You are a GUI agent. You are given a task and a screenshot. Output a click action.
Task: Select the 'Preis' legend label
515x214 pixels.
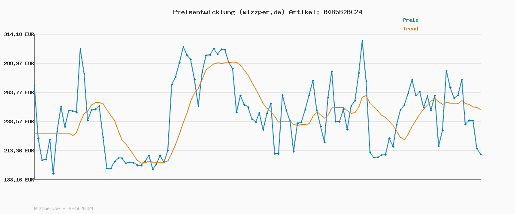410,20
